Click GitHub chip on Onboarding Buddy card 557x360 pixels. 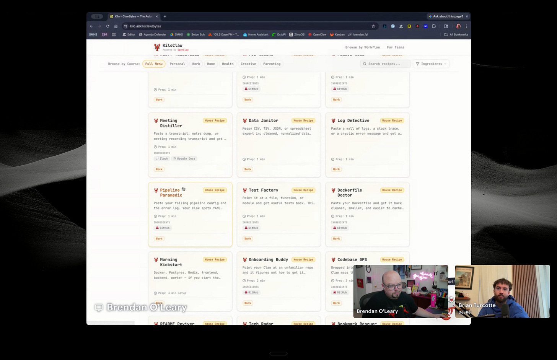[251, 292]
